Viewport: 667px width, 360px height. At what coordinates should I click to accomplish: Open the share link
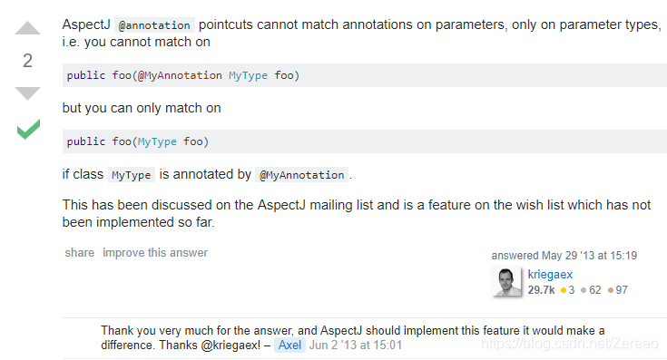click(x=80, y=252)
